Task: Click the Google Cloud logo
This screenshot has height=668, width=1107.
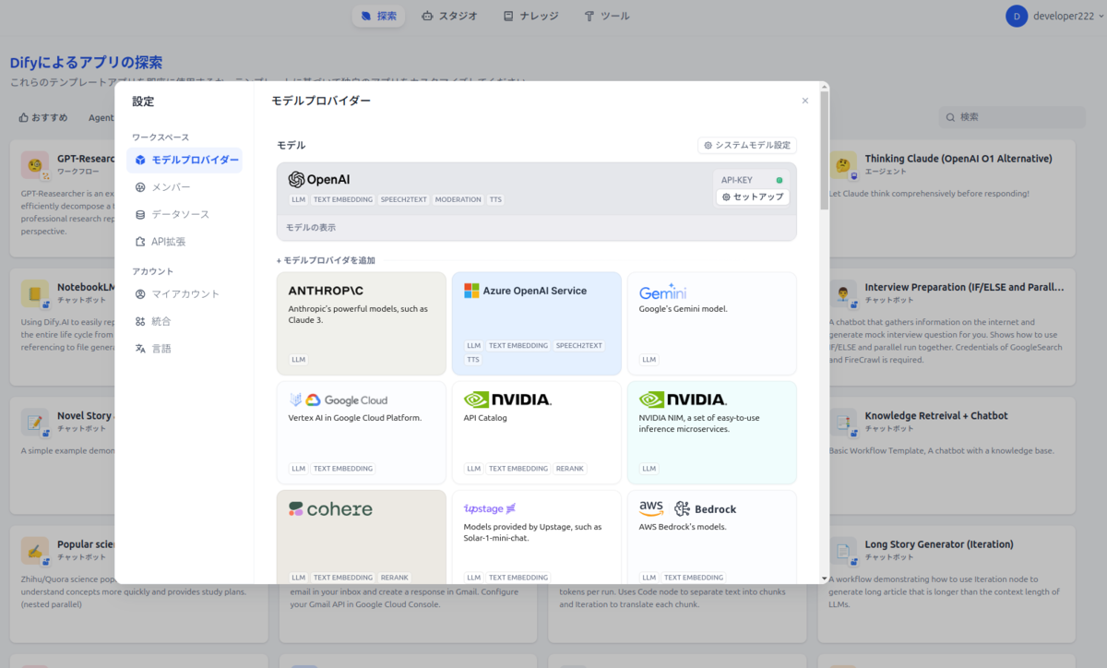Action: point(338,400)
